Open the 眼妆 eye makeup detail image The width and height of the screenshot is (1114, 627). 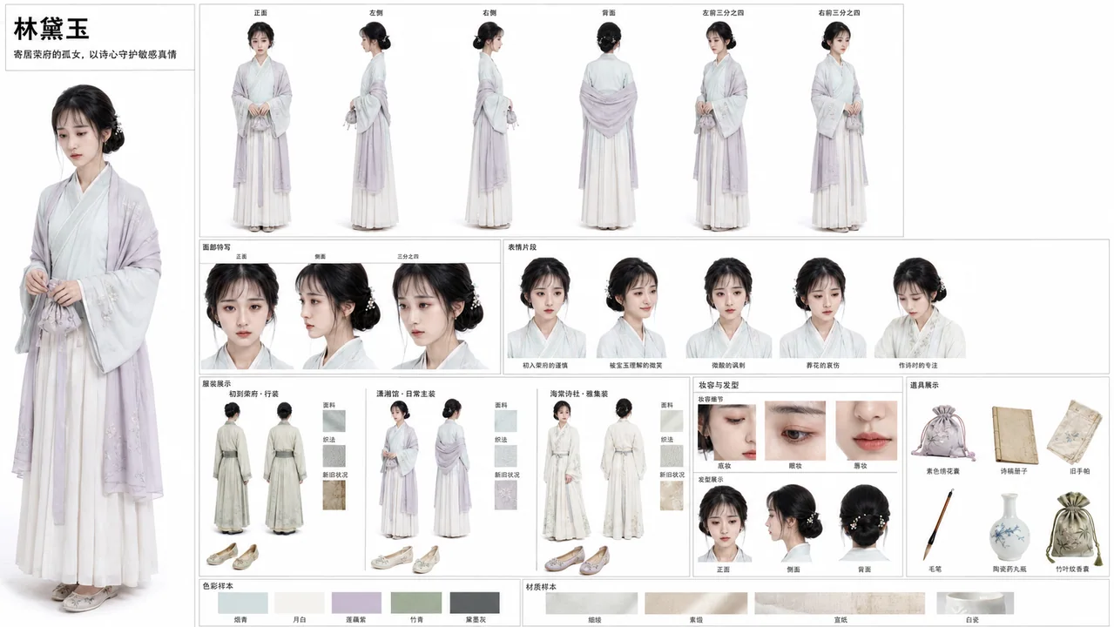[x=795, y=430]
